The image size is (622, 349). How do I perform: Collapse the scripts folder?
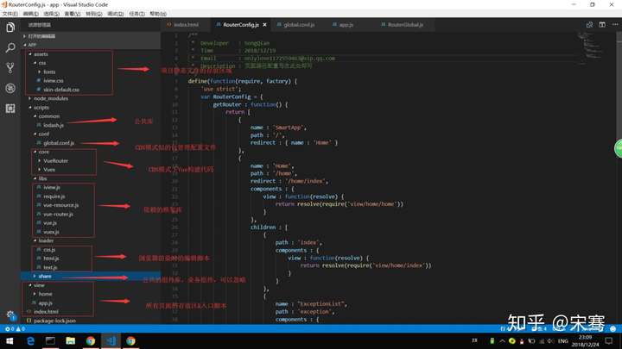[91, 107]
